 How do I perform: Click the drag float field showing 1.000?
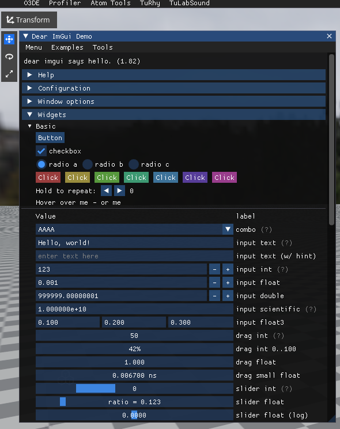[134, 362]
